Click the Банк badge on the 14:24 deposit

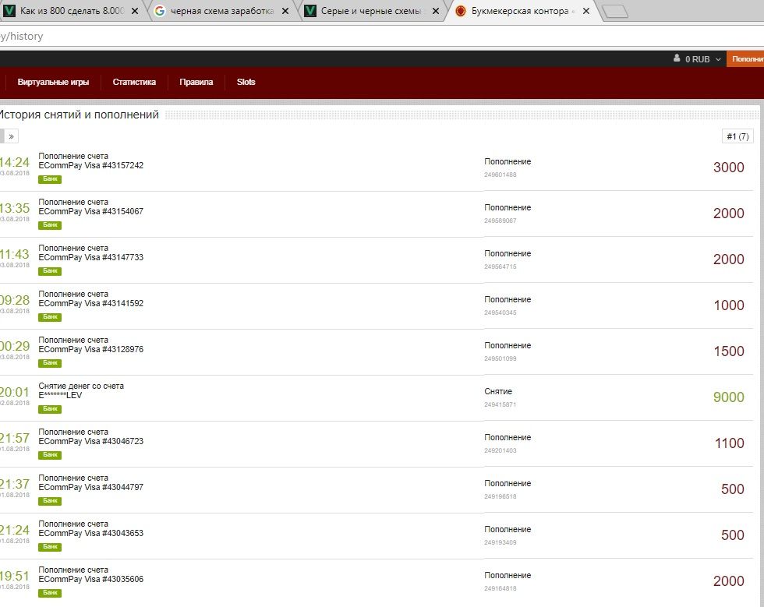[50, 179]
